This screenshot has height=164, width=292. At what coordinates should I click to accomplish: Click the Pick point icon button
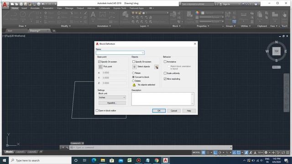100,67
